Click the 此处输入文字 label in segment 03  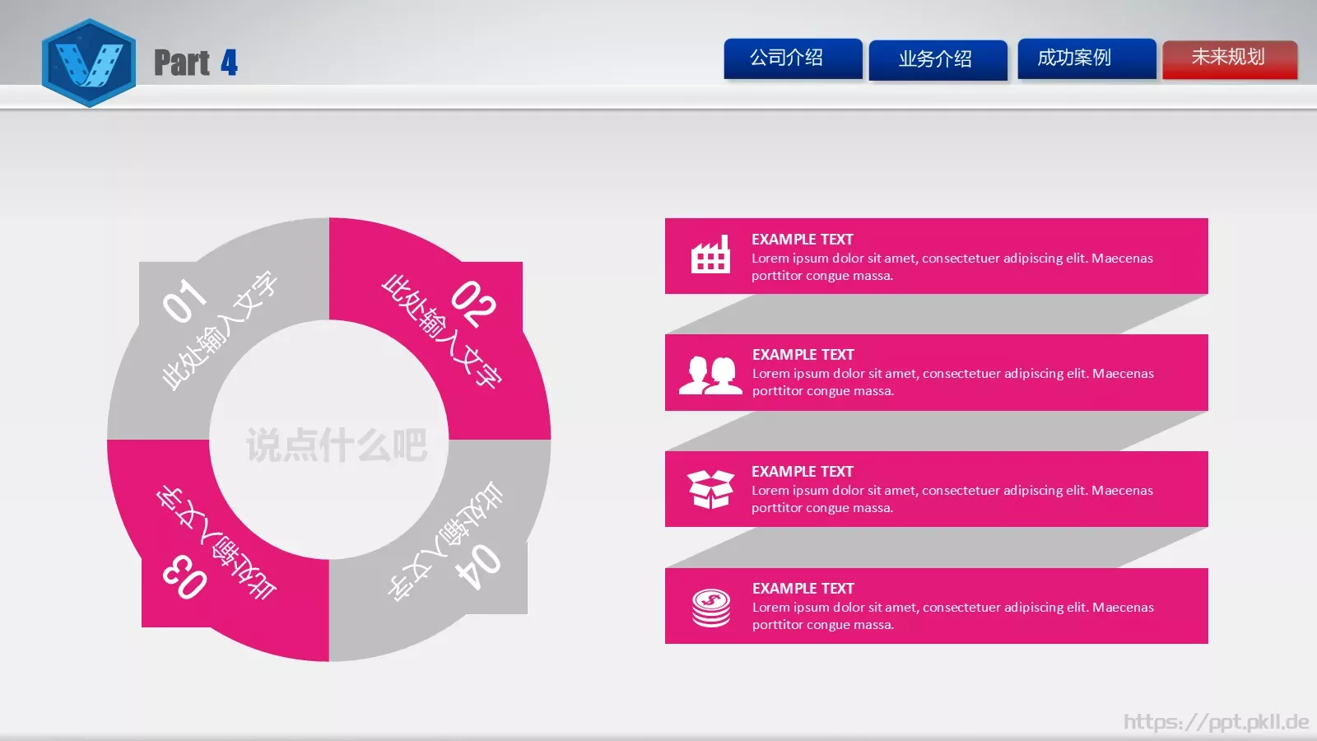click(x=216, y=542)
